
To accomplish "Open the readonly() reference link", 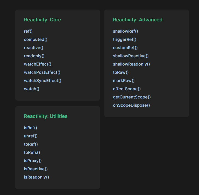I will coord(34,56).
